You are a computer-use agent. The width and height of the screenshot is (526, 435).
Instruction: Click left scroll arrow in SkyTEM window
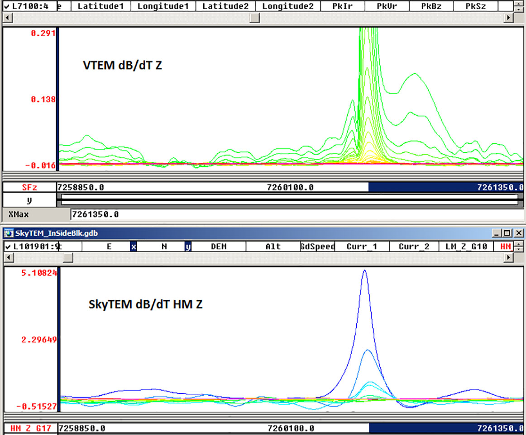click(x=9, y=257)
